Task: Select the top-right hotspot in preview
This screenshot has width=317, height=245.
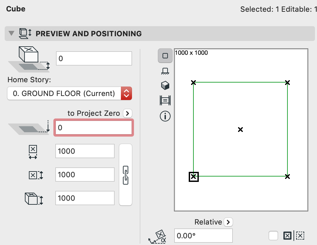Action: pyautogui.click(x=287, y=83)
